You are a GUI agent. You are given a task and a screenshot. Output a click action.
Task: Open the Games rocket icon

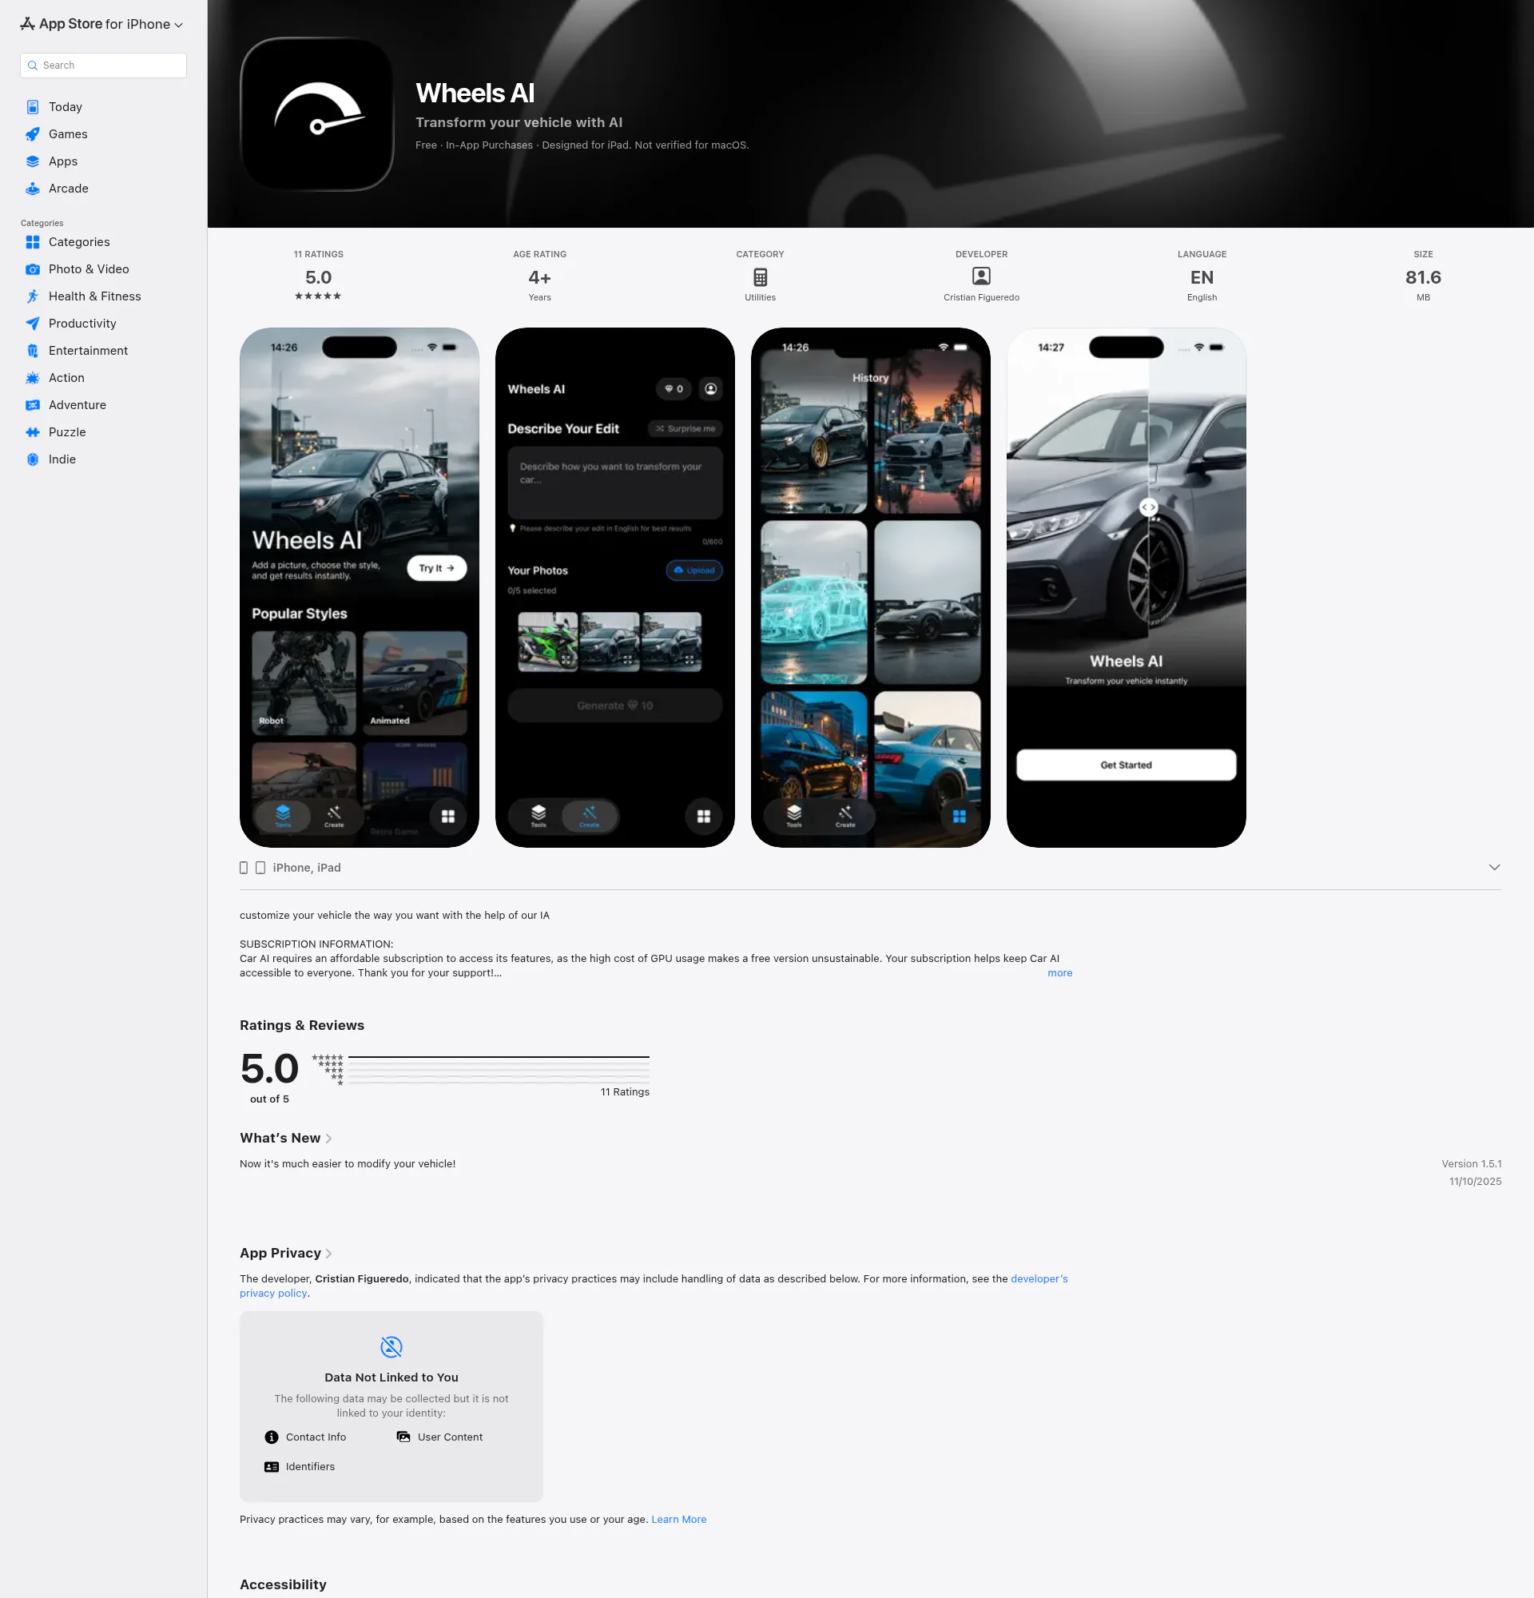pos(33,133)
